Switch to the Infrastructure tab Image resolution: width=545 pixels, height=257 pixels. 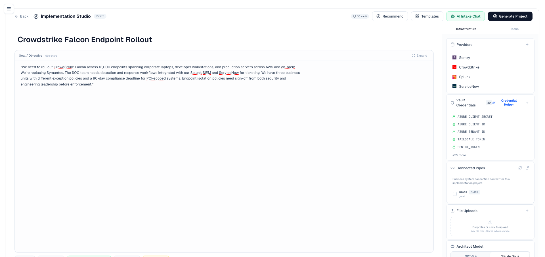pos(466,29)
